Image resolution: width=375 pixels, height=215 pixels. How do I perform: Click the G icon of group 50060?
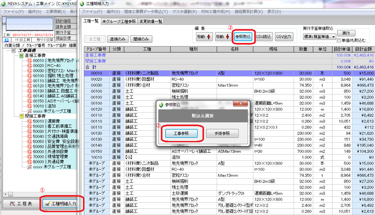[29, 146]
